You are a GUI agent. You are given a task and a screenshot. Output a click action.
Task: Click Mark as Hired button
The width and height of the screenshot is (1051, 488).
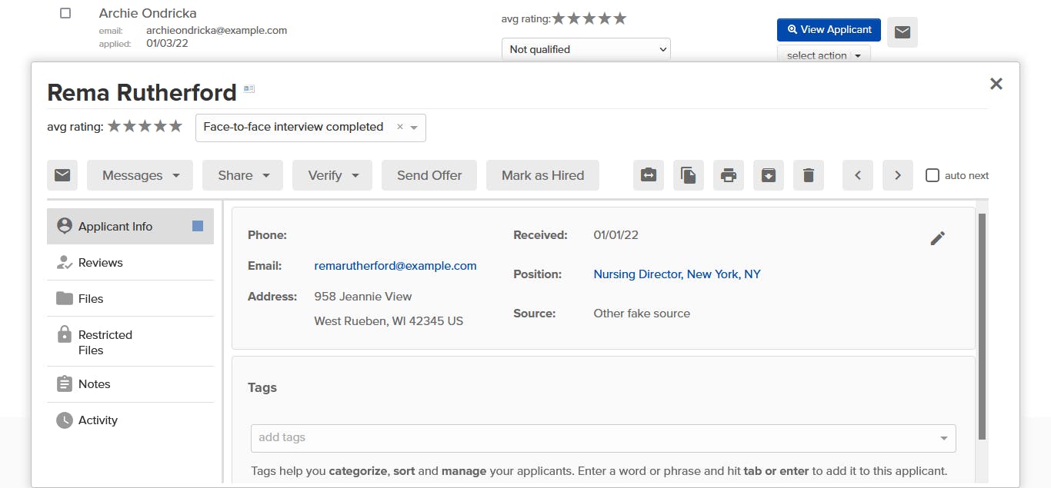click(x=542, y=175)
